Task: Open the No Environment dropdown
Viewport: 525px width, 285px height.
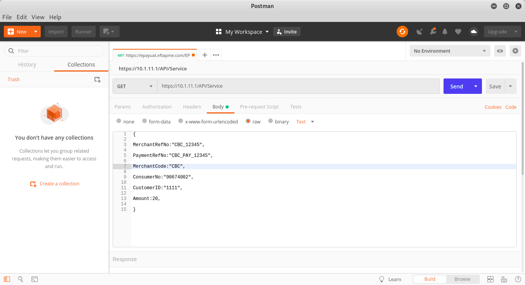Action: pos(450,51)
